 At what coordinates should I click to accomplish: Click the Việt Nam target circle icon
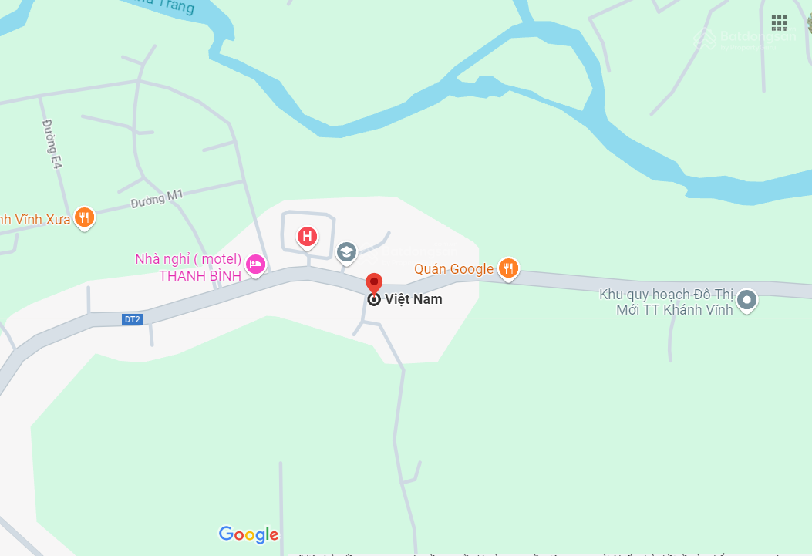(374, 299)
